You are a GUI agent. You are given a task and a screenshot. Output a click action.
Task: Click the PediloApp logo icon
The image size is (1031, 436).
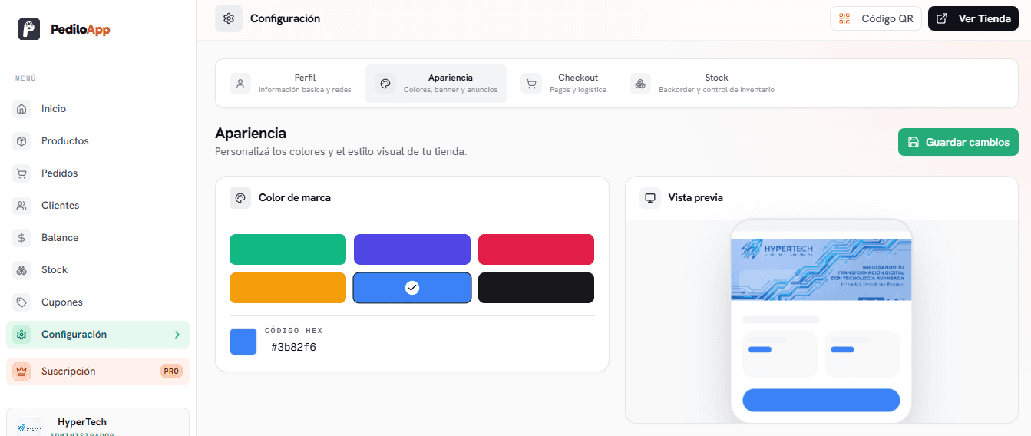point(29,29)
